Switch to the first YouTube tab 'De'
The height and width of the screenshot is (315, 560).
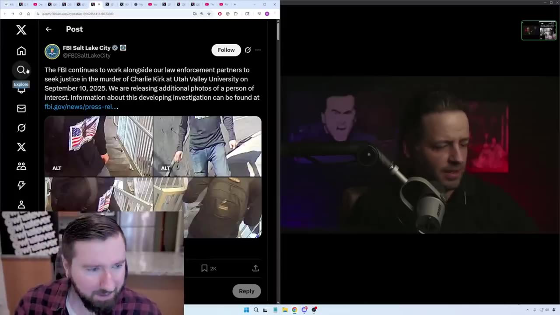pyautogui.click(x=38, y=4)
